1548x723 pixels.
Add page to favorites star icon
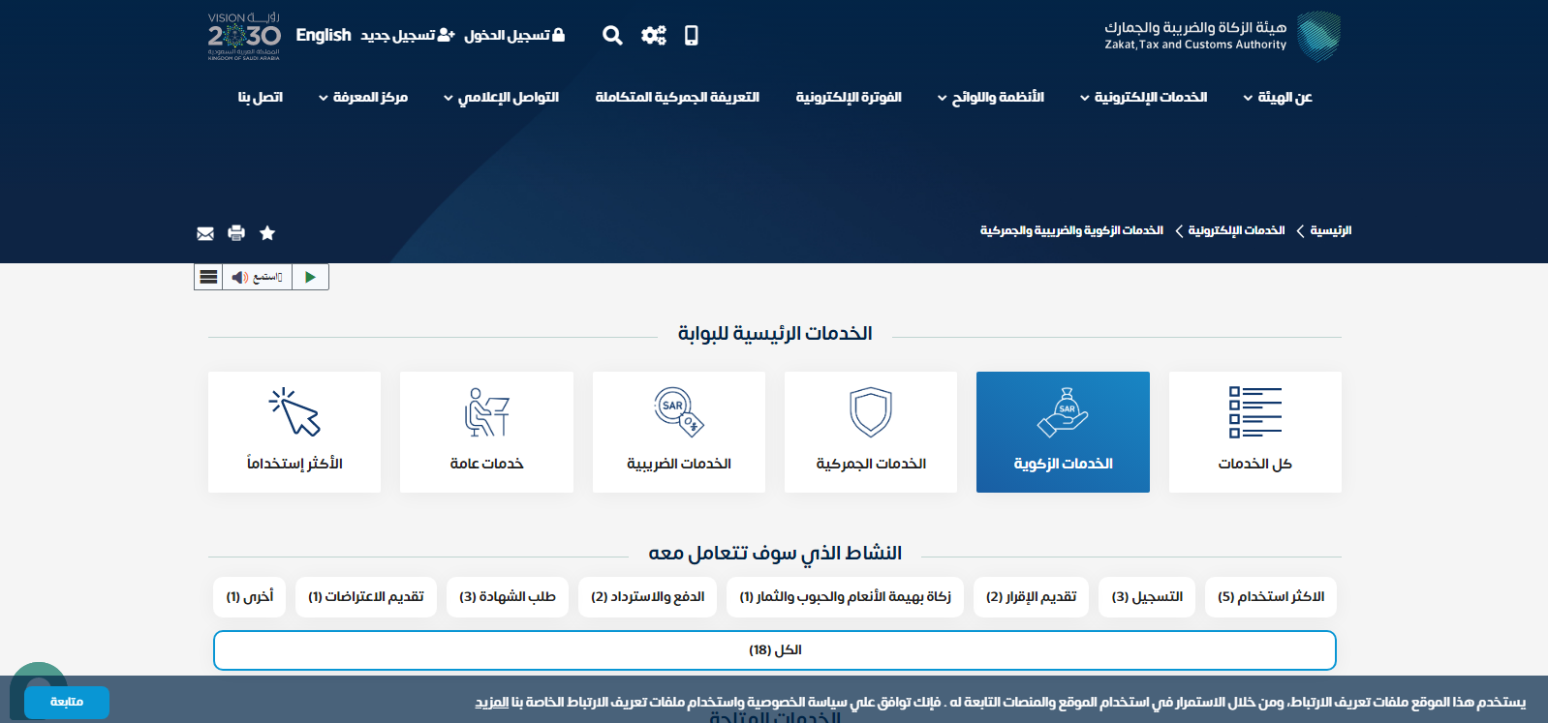pyautogui.click(x=267, y=233)
